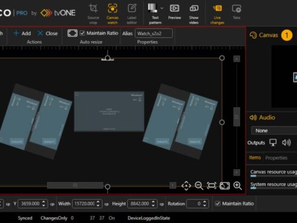Select the Source crop tool
This screenshot has width=297, height=223.
click(x=93, y=14)
